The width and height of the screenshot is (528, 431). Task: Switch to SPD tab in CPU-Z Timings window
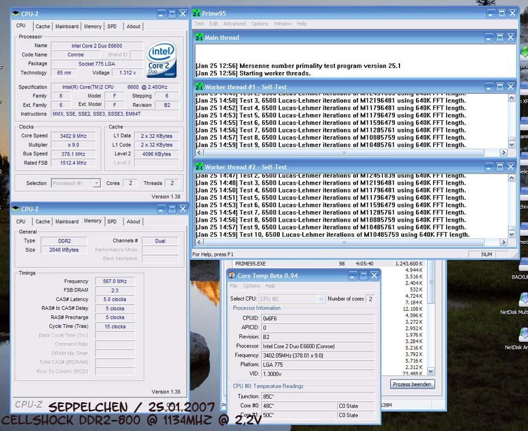[x=112, y=222]
